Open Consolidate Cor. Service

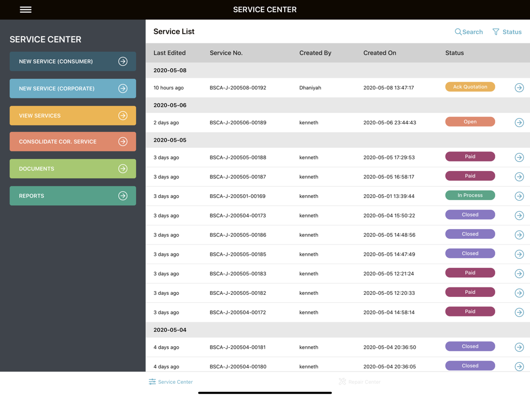point(73,142)
